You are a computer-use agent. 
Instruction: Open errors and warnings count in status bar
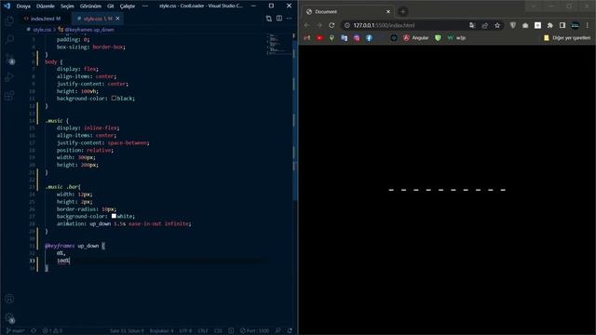[52, 331]
